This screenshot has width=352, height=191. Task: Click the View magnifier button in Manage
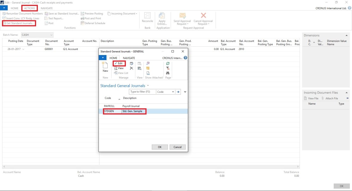click(x=119, y=68)
